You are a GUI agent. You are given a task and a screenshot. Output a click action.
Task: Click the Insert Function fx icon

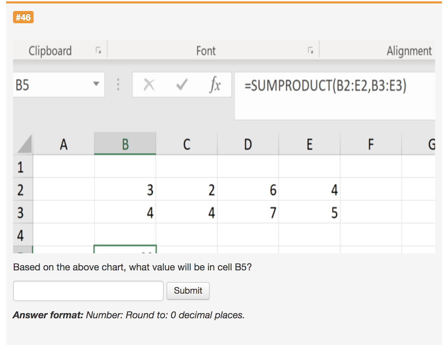point(215,85)
